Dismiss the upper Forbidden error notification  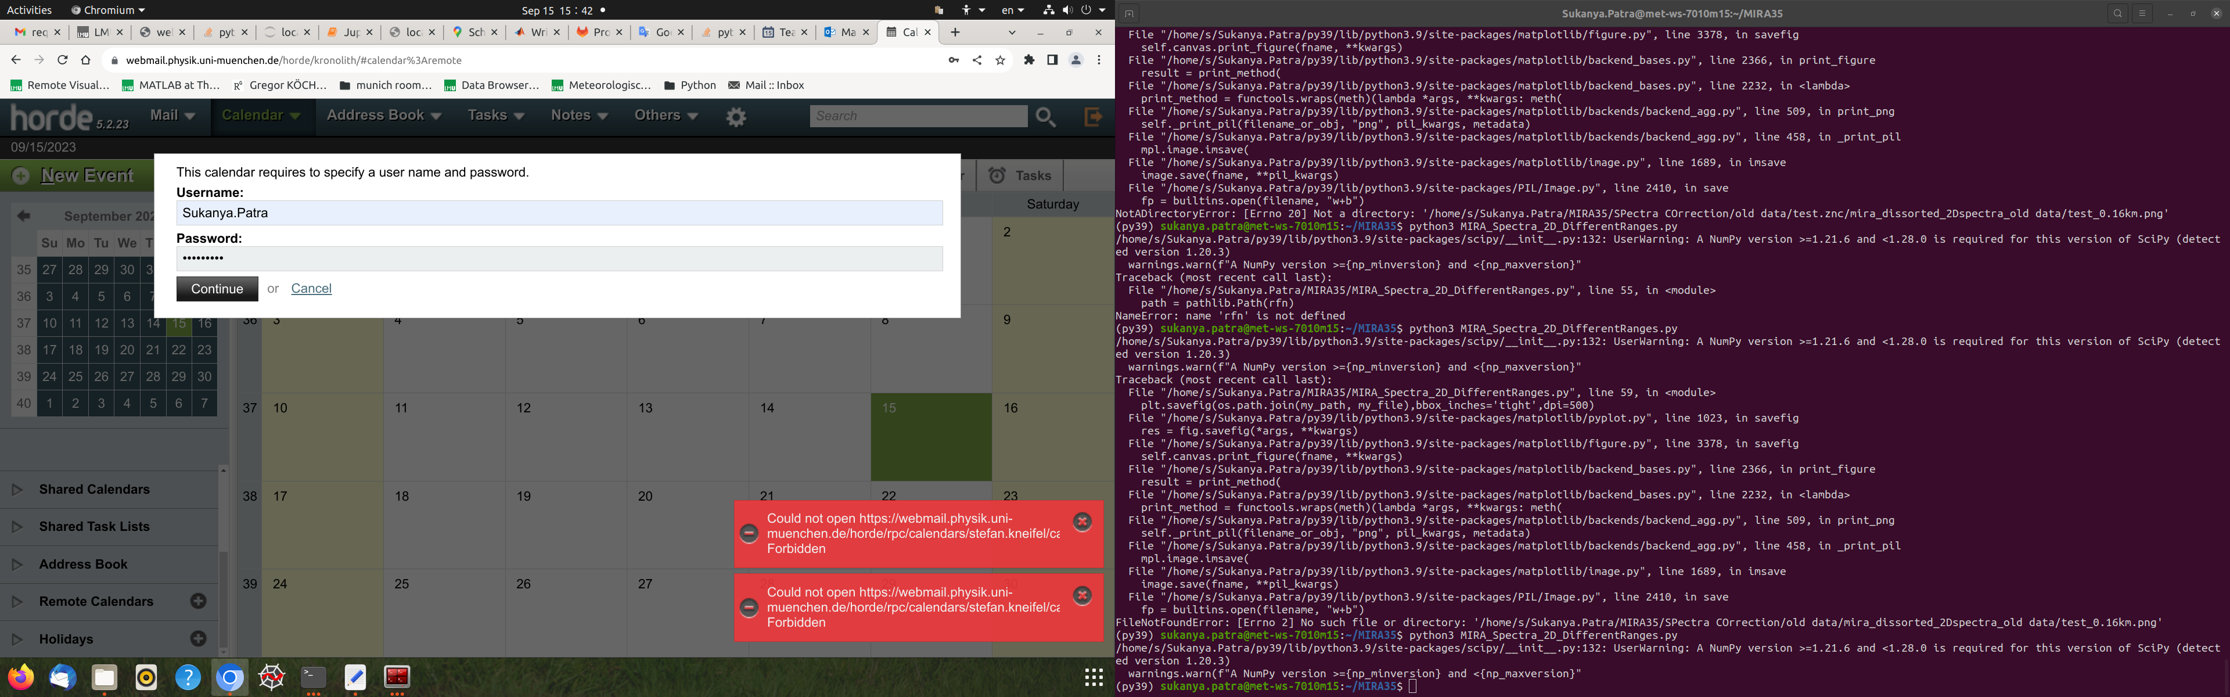(x=1082, y=521)
